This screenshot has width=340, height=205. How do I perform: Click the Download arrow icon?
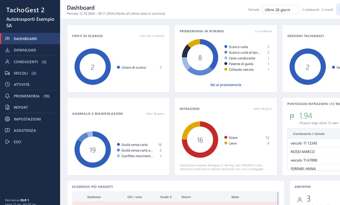[x=7, y=50]
